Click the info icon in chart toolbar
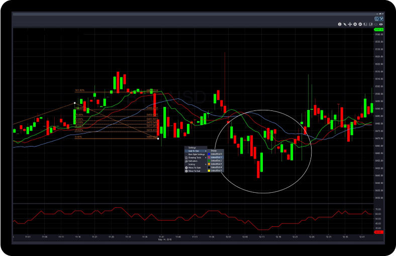 [x=340, y=24]
